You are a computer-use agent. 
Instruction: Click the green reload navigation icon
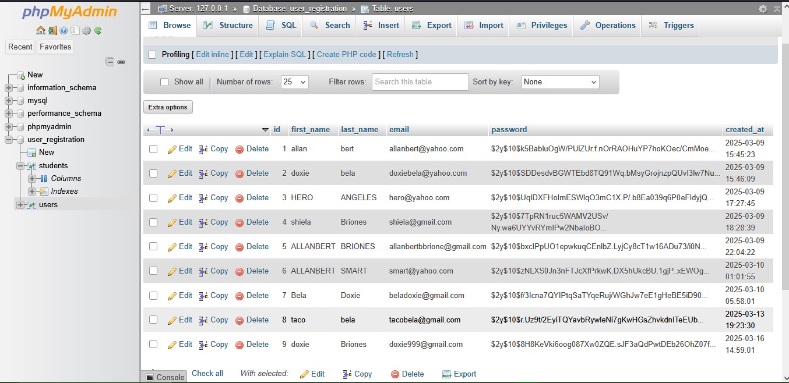click(98, 31)
